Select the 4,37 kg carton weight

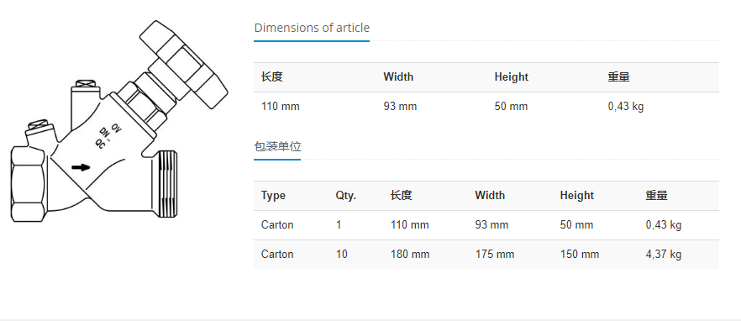(664, 255)
